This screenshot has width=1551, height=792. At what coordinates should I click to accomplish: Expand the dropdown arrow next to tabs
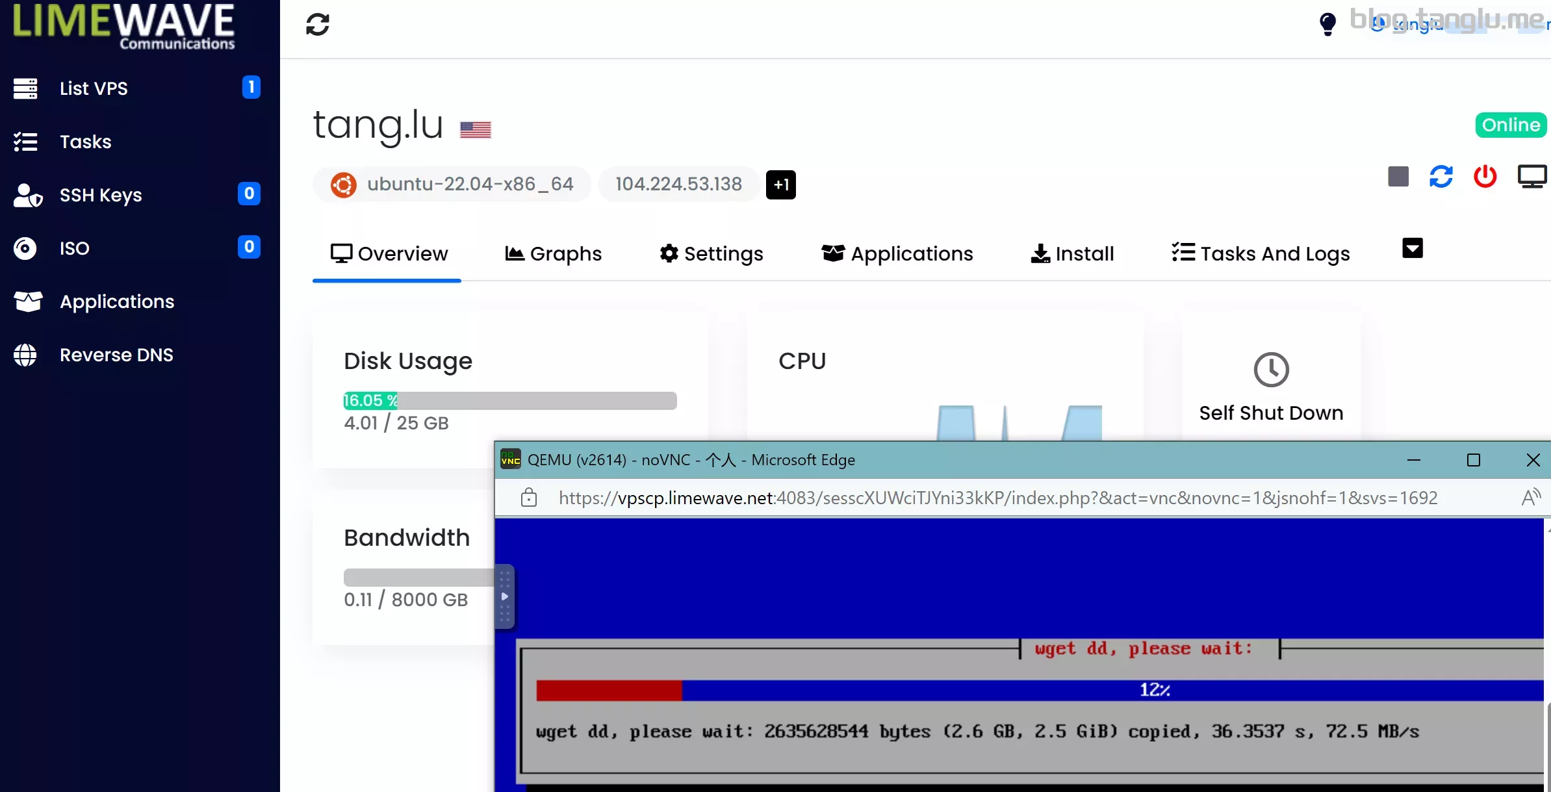(x=1412, y=248)
